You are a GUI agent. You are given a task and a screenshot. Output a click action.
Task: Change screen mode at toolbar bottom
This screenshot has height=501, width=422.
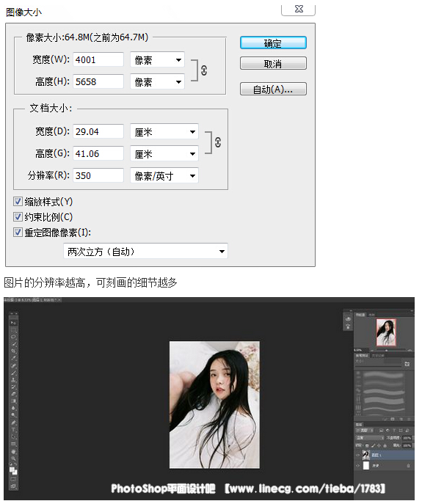point(13,486)
